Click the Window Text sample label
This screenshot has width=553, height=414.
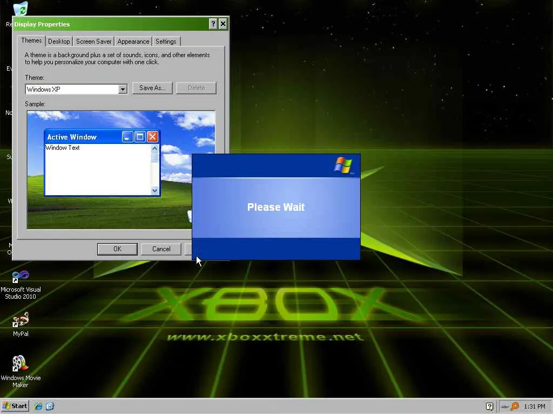tap(63, 148)
